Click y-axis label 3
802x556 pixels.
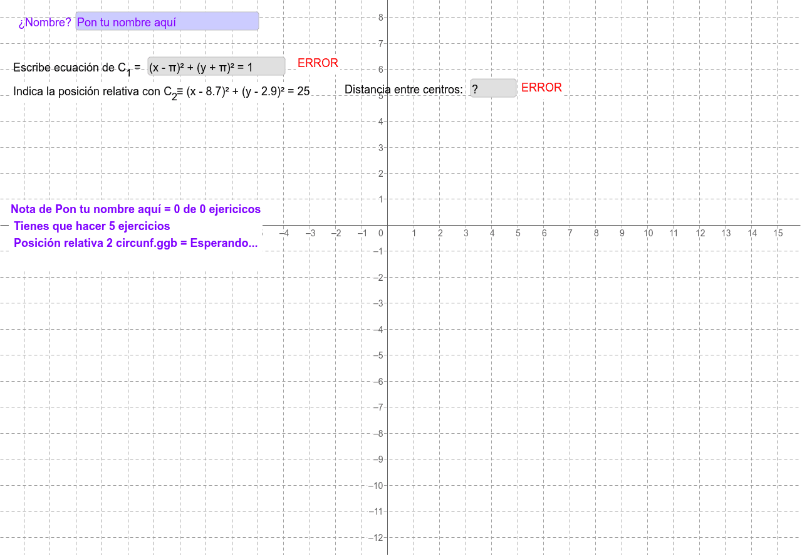click(x=381, y=148)
